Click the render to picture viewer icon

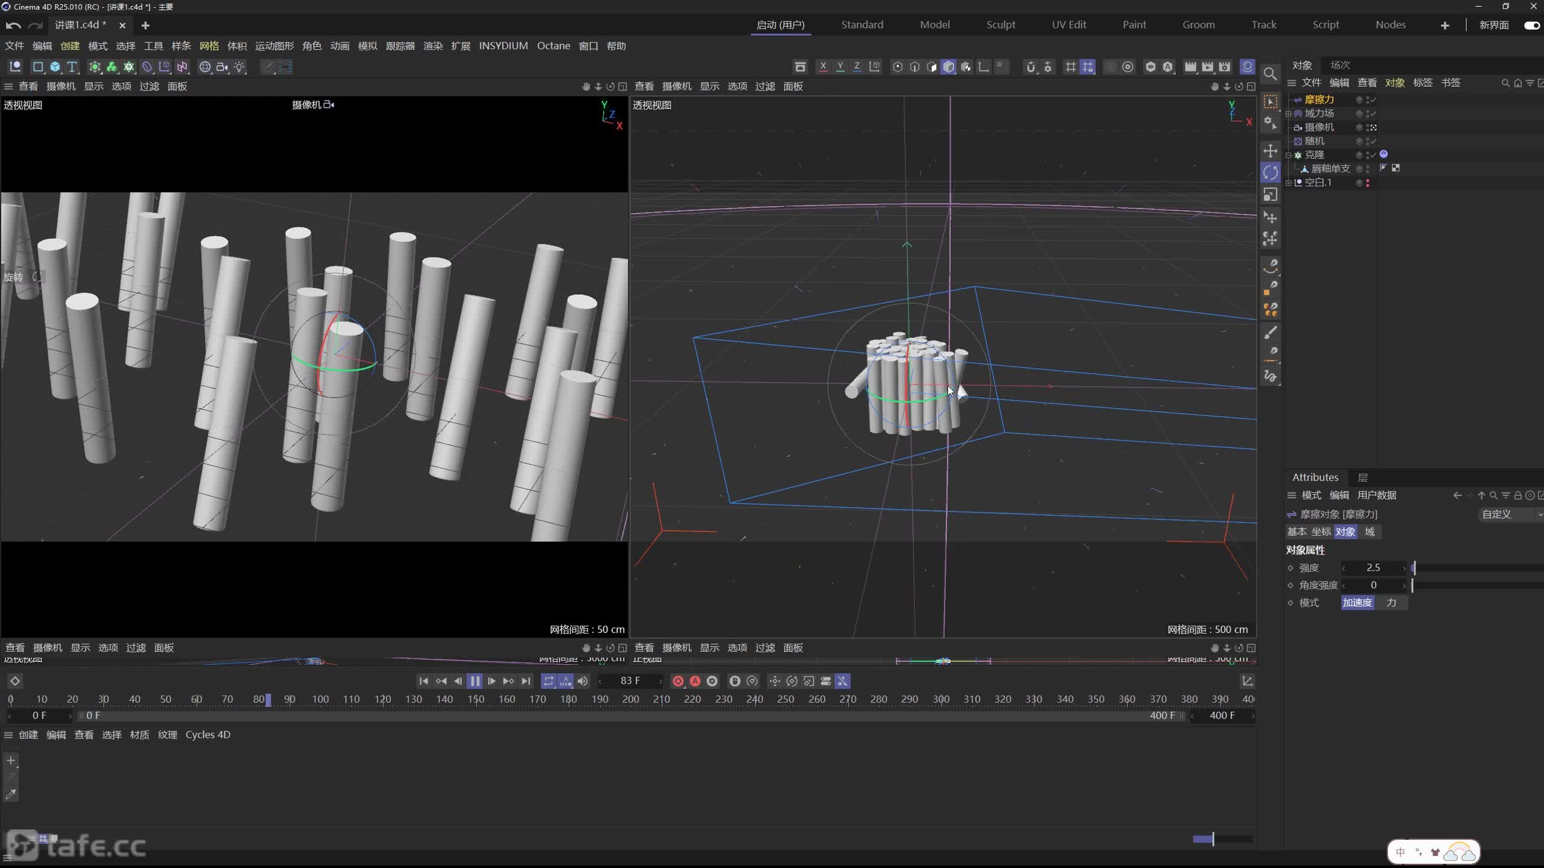coord(1207,67)
